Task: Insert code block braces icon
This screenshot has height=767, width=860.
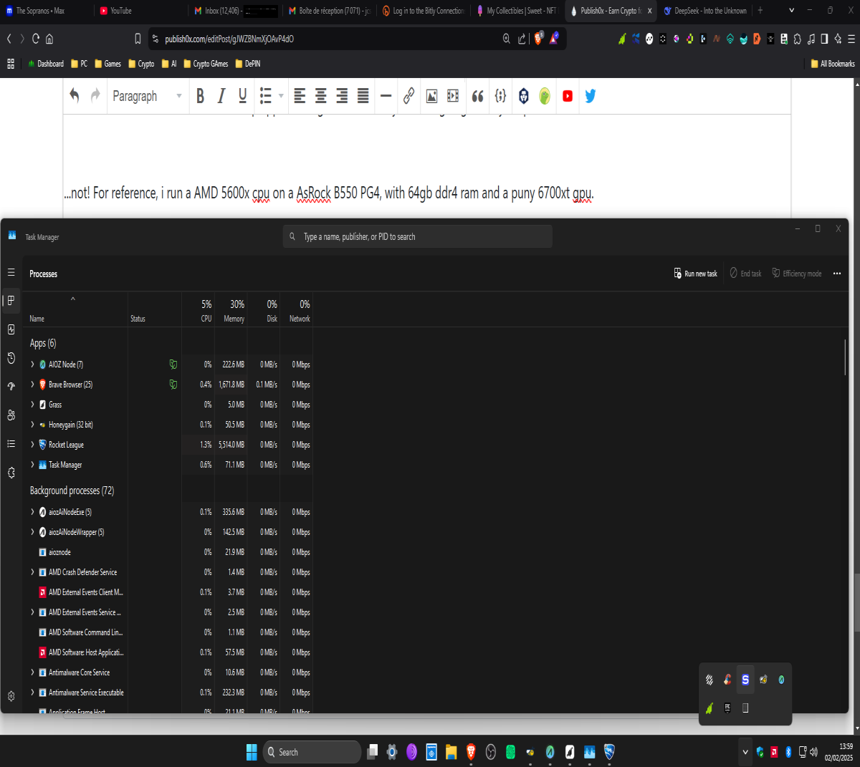Action: pos(500,96)
